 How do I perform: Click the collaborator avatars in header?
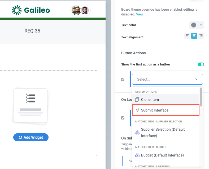[81, 11]
